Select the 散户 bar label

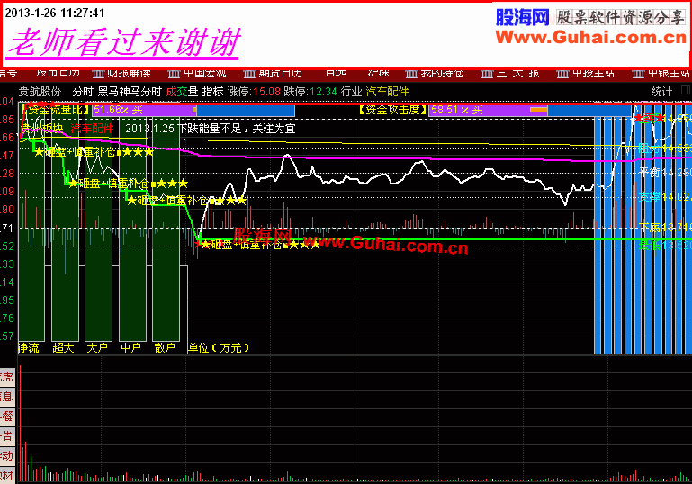[165, 347]
